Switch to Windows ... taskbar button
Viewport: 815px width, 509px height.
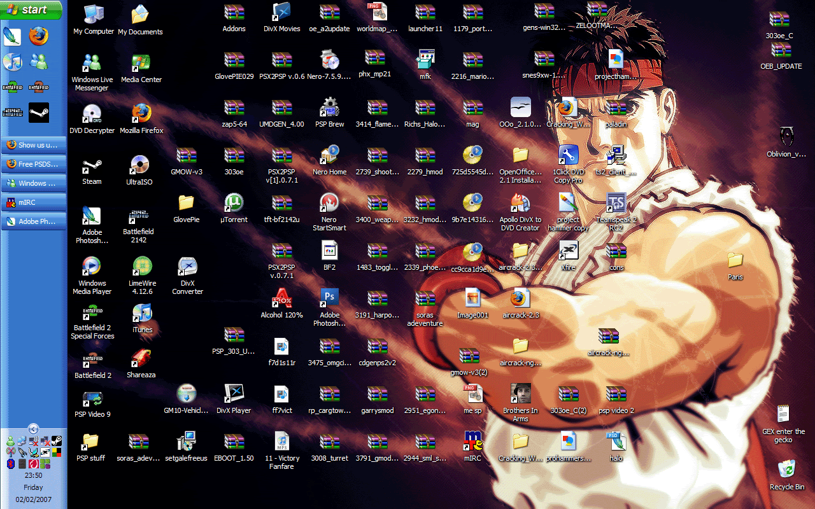(x=34, y=183)
